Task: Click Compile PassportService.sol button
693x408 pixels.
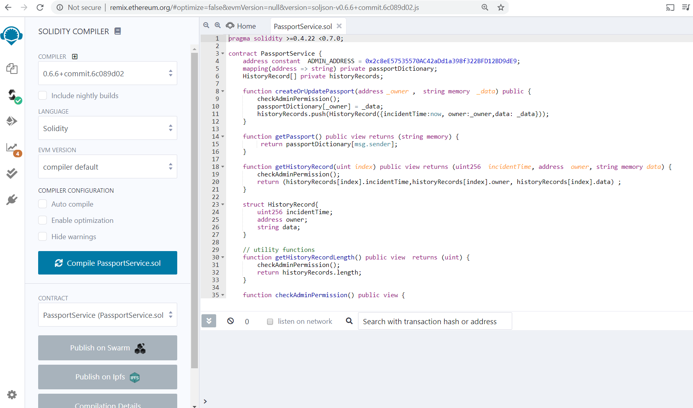Action: [x=107, y=263]
